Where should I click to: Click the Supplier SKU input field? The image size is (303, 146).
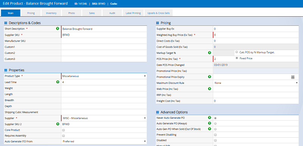click(104, 35)
